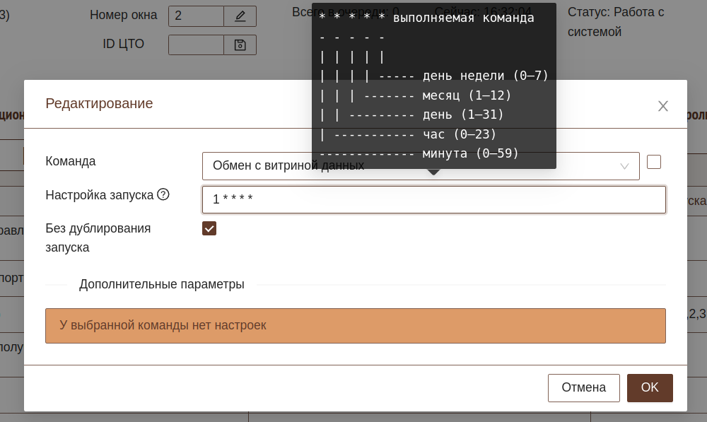Click into the Номер окна field
Viewport: 707px width, 422px height.
(196, 16)
